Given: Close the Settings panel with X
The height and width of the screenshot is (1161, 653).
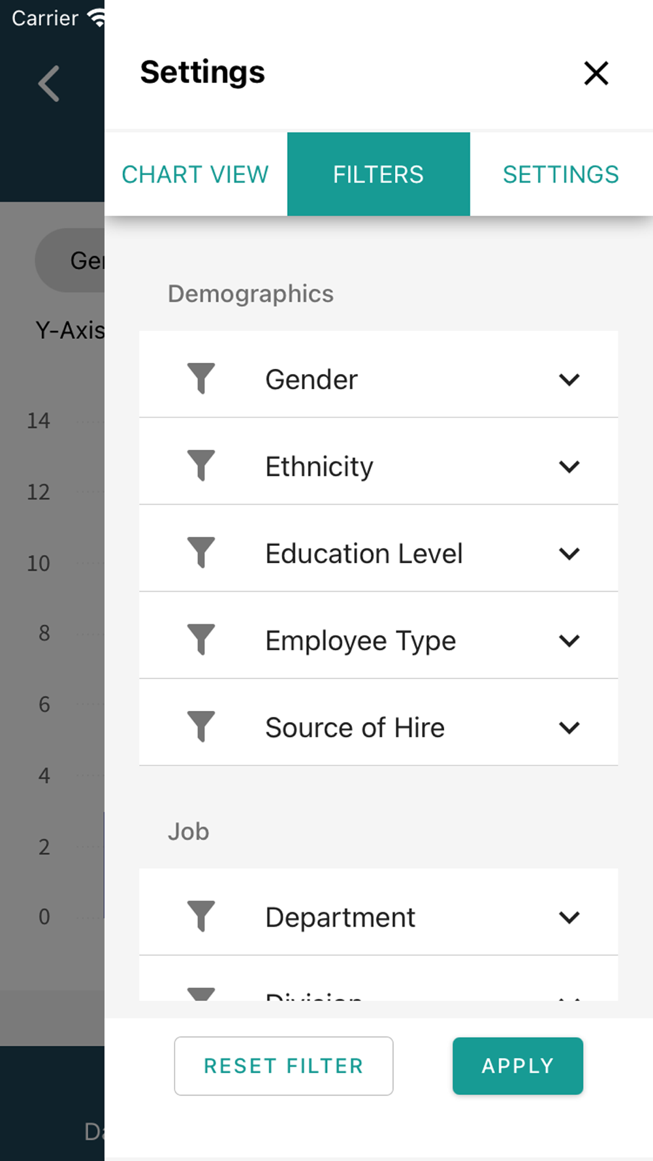Looking at the screenshot, I should click(x=596, y=73).
